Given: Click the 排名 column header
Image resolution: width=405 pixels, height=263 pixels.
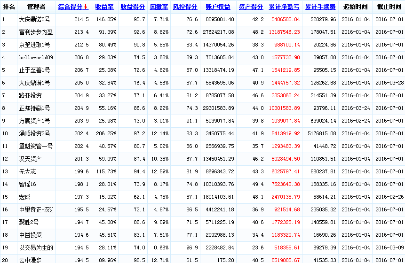Looking at the screenshot, I should 9,7.
